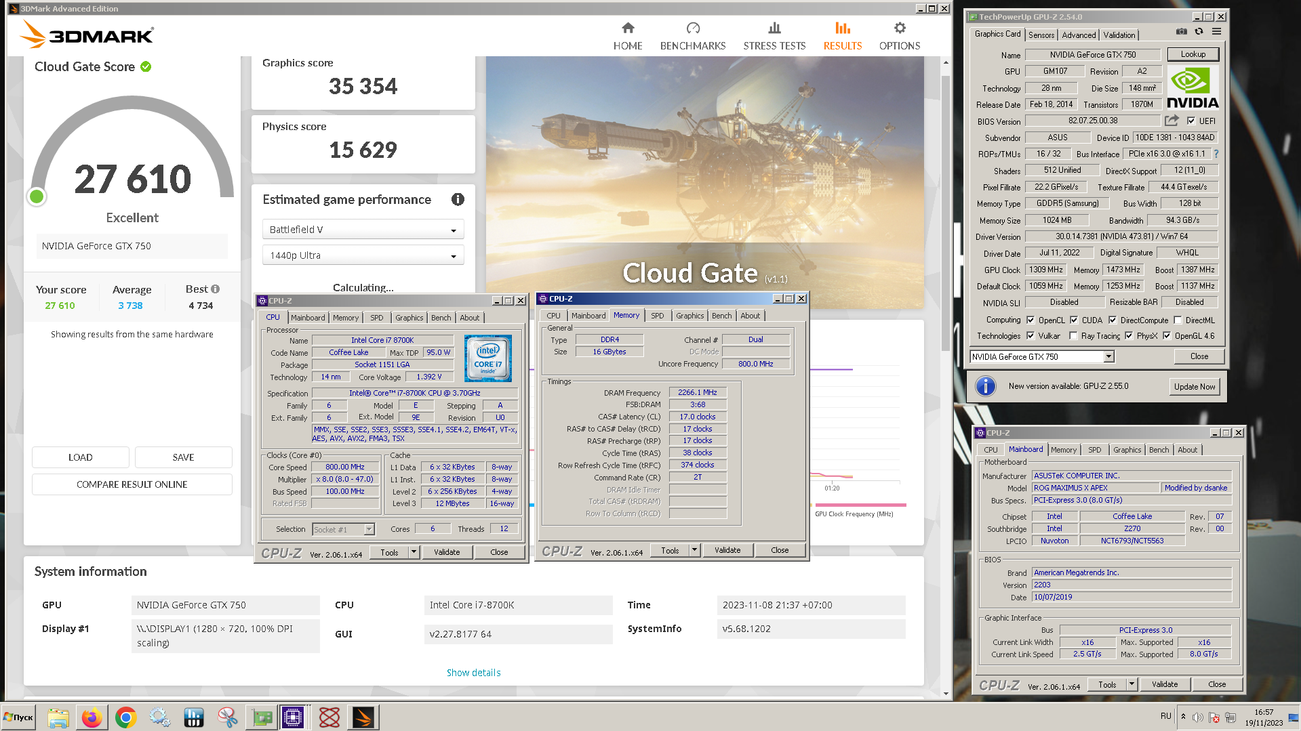Refresh GPU-Z data with refresh icon
Screen dimensions: 1301x731
coord(1199,32)
